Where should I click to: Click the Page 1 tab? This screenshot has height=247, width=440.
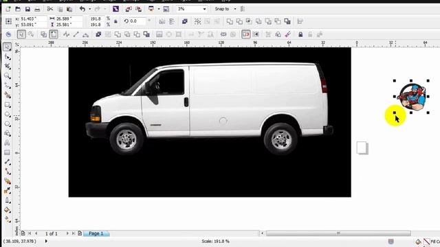(x=96, y=233)
